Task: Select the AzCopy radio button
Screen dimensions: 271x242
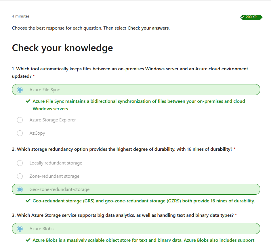Action: coord(20,133)
